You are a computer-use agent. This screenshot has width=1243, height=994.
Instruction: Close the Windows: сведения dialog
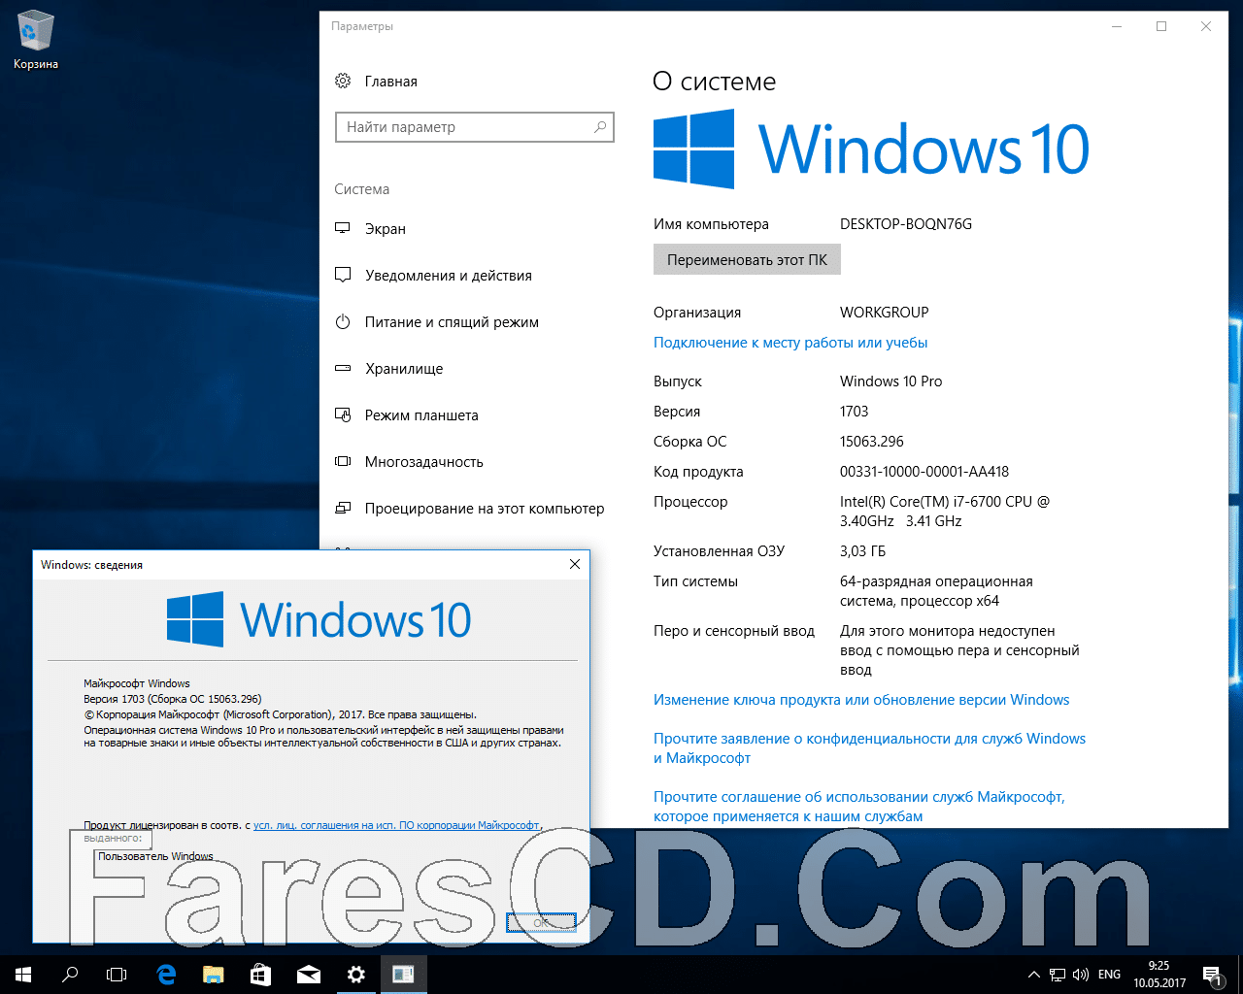[575, 564]
